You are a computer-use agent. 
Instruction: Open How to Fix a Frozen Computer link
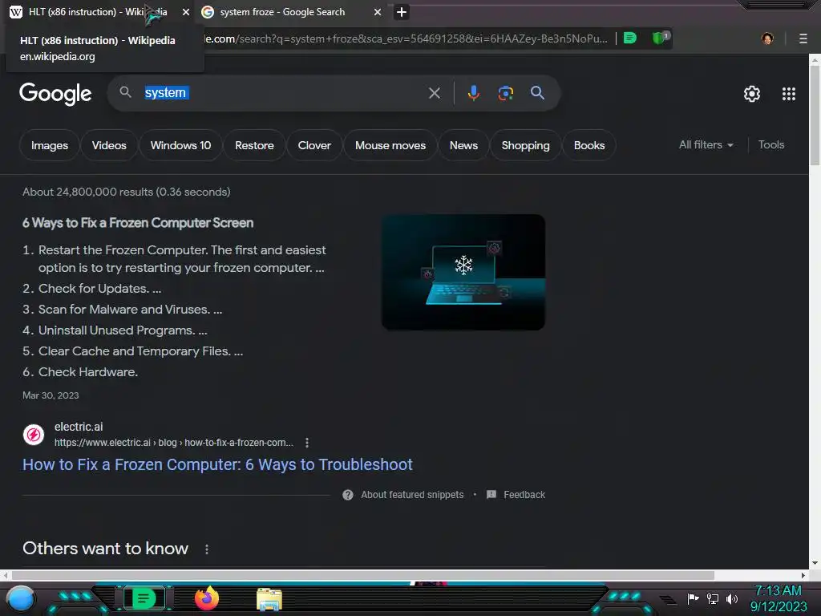coord(217,464)
